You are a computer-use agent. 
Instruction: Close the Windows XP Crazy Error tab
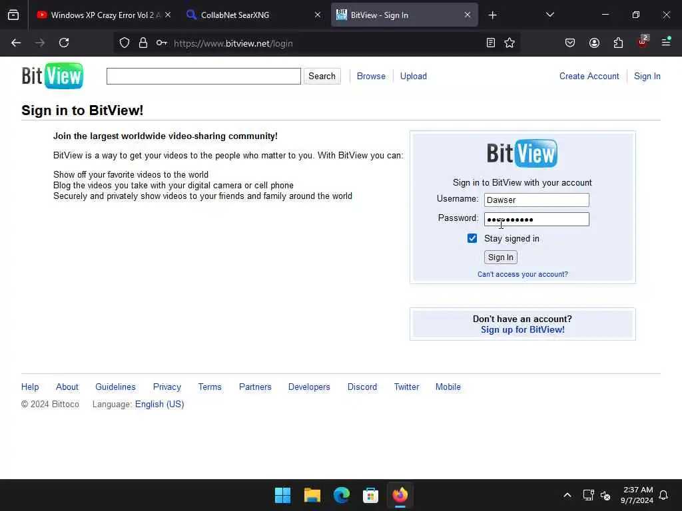[x=168, y=15]
